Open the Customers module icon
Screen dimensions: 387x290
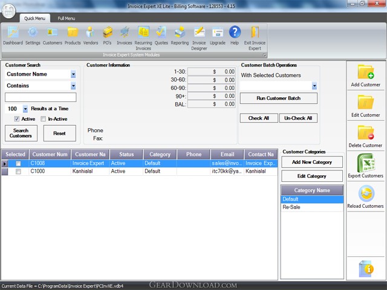[x=53, y=36]
